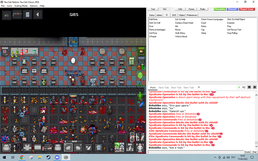Click the Write in blood verb
Screen dimensions: 258x161
pos(181,37)
